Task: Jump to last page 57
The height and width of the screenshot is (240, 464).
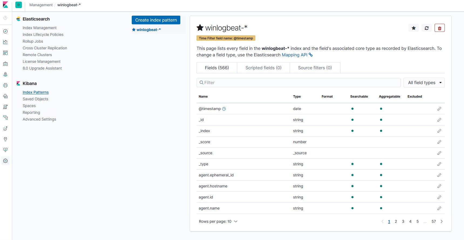Action: pos(433,221)
